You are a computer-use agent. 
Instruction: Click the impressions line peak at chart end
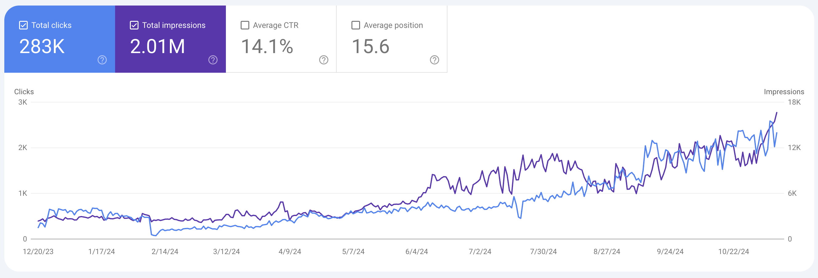point(777,113)
